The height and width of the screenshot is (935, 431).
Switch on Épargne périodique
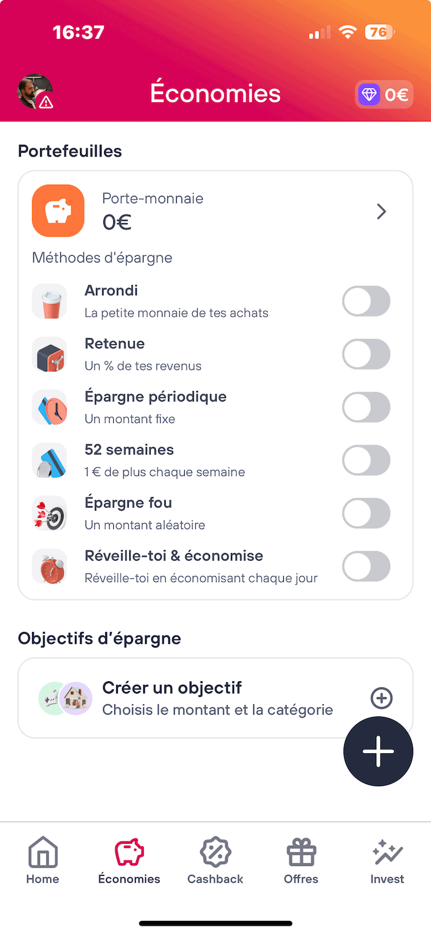pos(366,407)
